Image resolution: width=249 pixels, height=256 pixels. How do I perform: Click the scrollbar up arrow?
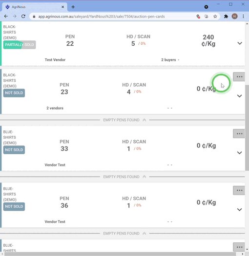click(247, 24)
